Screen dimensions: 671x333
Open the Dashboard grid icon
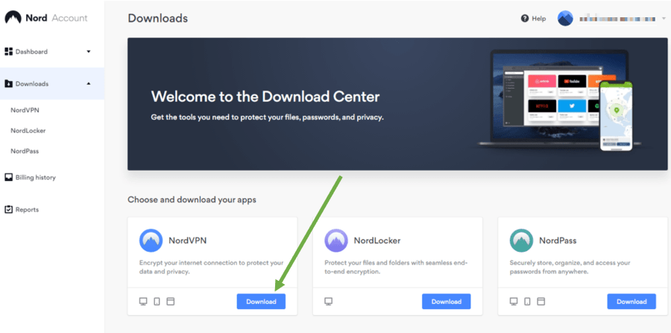click(8, 51)
